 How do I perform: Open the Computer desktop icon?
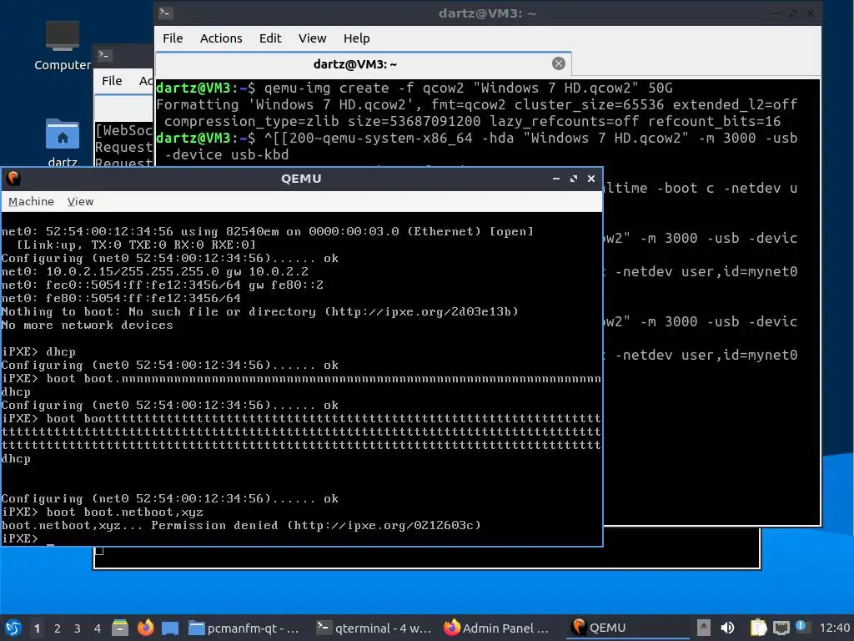[62, 46]
